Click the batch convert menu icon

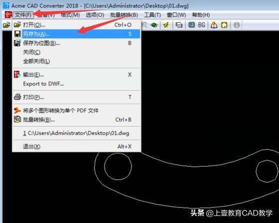coord(17,119)
